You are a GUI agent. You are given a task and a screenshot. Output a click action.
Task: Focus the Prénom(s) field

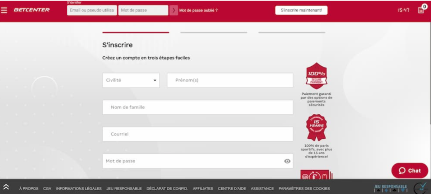[230, 80]
